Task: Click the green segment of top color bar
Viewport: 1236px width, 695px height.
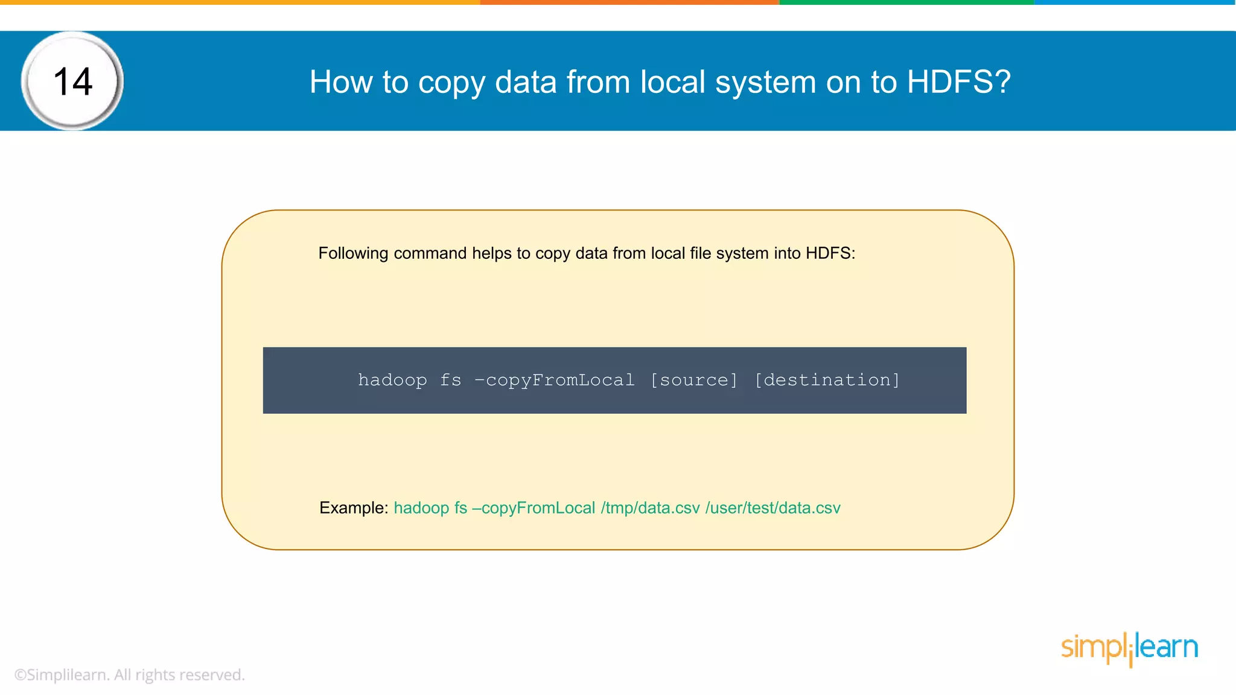Action: (x=906, y=2)
